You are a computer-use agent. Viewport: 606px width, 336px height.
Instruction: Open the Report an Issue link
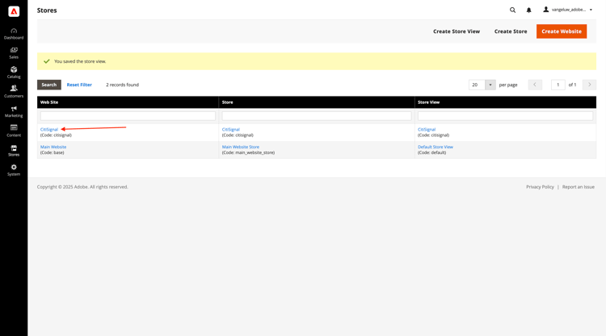579,187
